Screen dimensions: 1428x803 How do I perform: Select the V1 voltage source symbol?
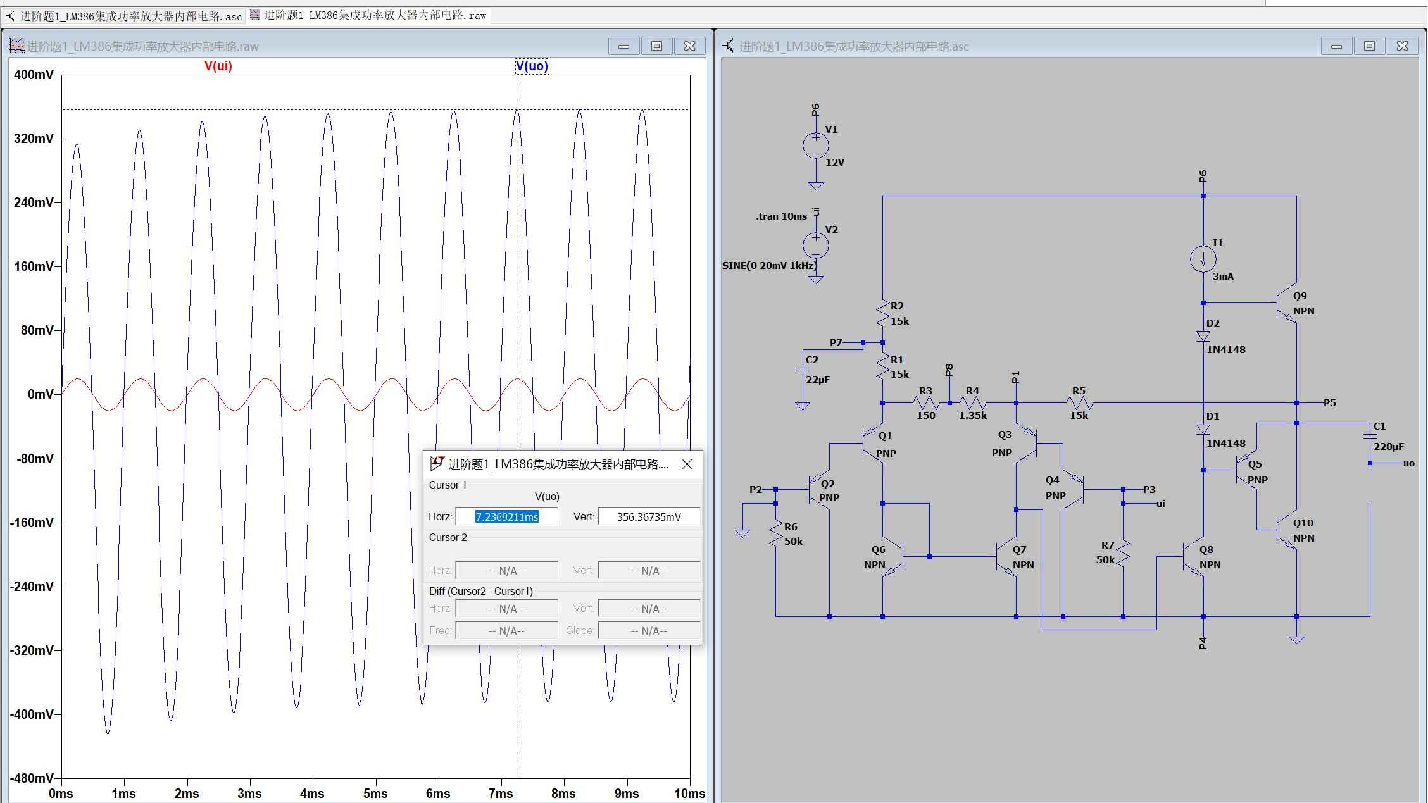coord(816,146)
